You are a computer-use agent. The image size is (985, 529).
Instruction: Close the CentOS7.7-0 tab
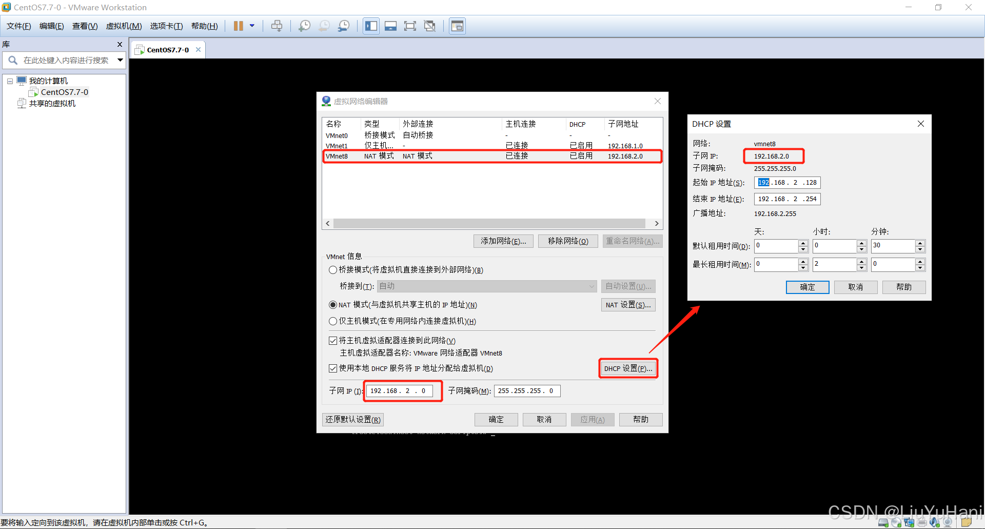coord(198,50)
